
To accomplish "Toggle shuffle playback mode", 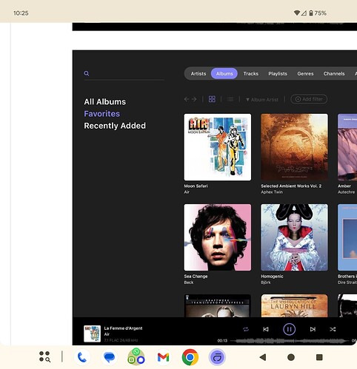I will pyautogui.click(x=333, y=329).
